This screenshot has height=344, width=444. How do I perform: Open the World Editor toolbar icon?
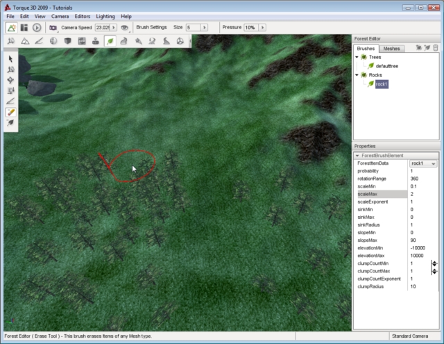pos(12,27)
